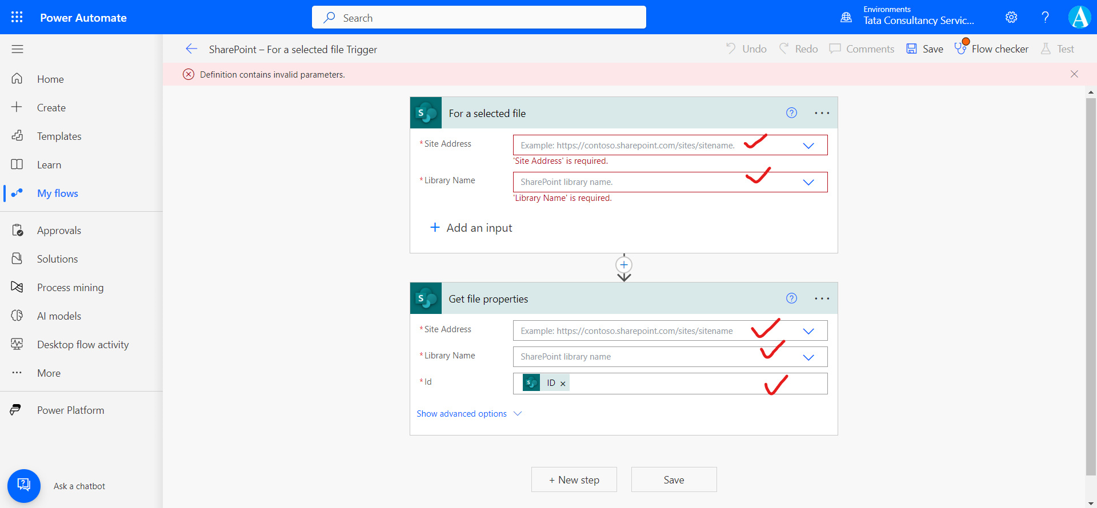
Task: Open Approvals in the sidebar
Action: 59,231
